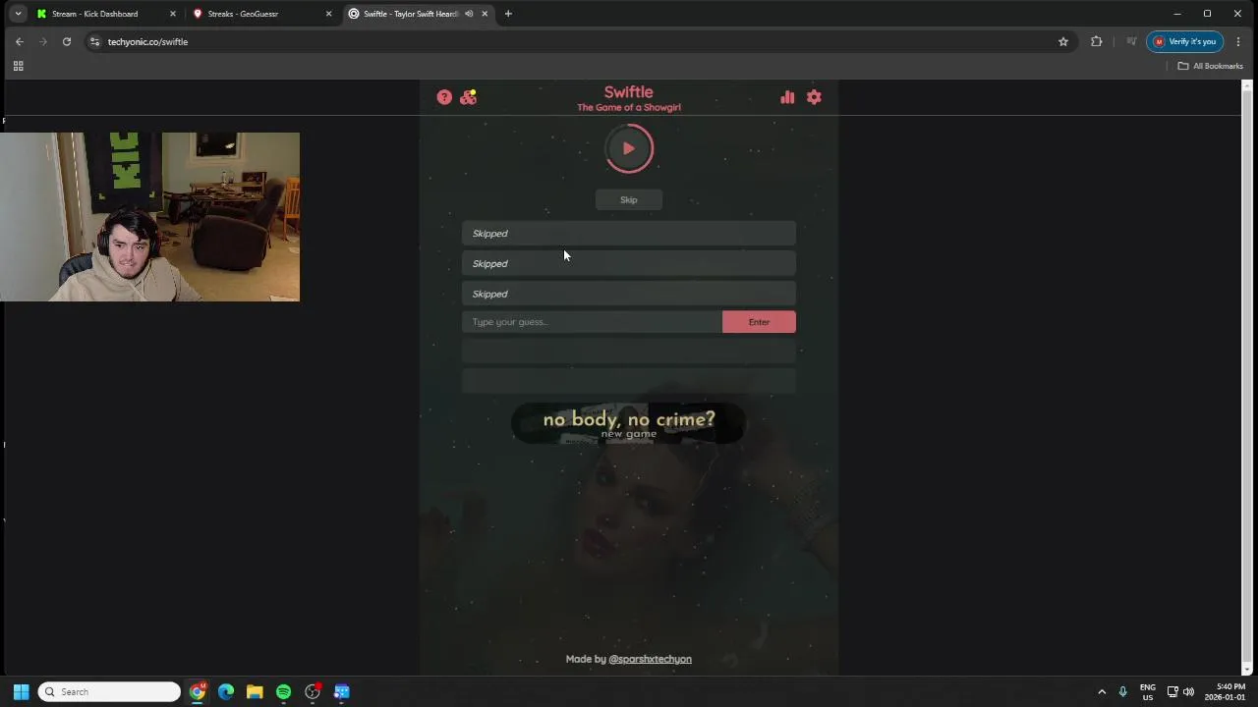Open File Explorer from the taskbar
1258x707 pixels.
[x=255, y=691]
